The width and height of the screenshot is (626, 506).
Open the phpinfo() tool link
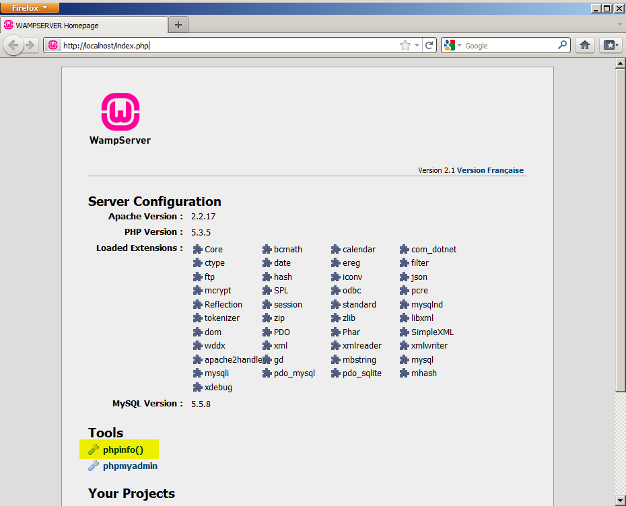point(123,449)
